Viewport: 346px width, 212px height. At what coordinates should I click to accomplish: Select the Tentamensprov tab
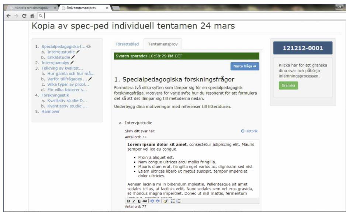click(x=163, y=44)
